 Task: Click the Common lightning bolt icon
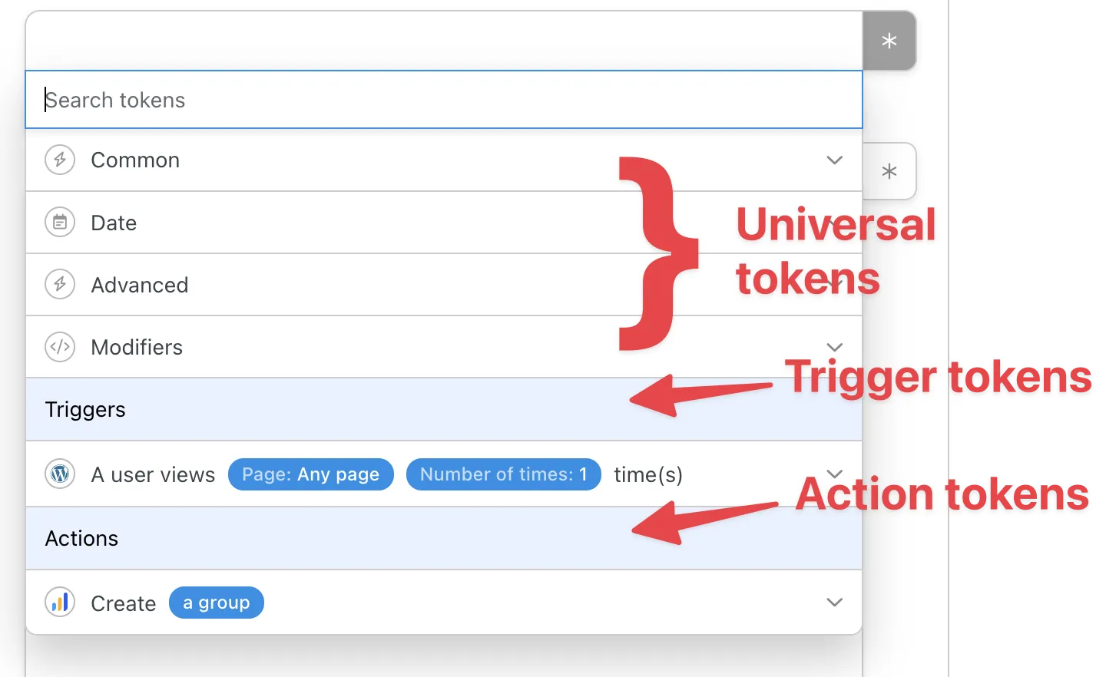pyautogui.click(x=60, y=160)
